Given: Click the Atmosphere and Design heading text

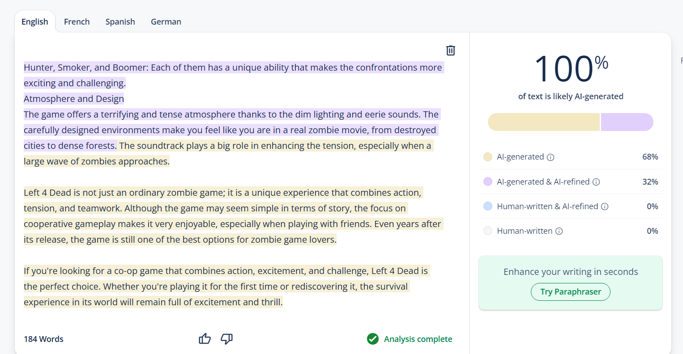Looking at the screenshot, I should [x=74, y=99].
